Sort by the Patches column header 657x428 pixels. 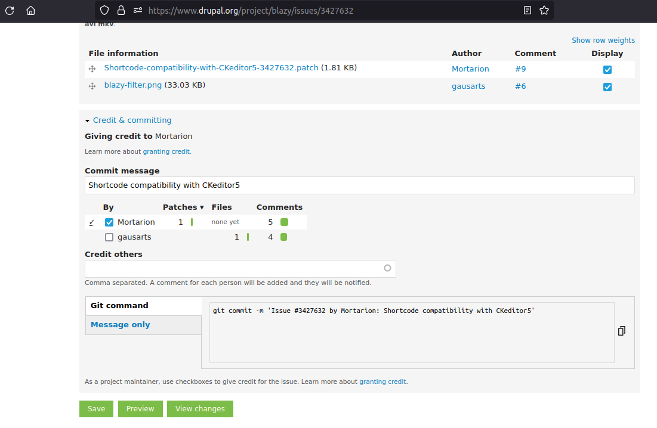click(x=183, y=207)
